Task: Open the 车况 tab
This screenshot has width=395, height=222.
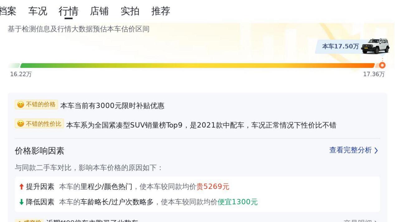Action: (x=38, y=11)
